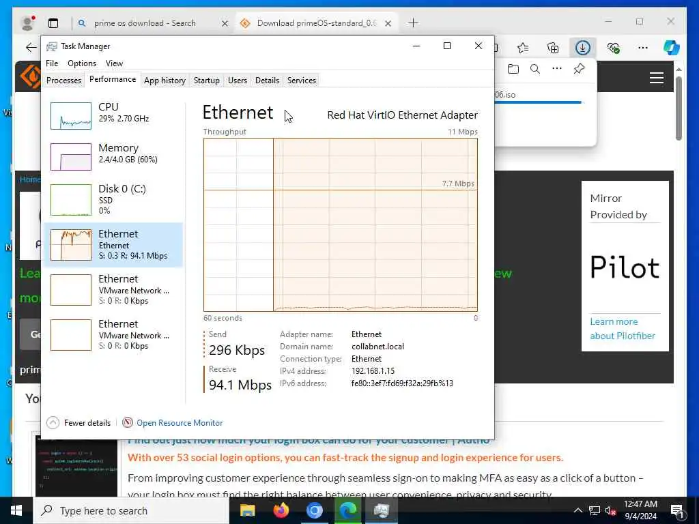Open downloads folder icon in Downloads flyout

[513, 69]
